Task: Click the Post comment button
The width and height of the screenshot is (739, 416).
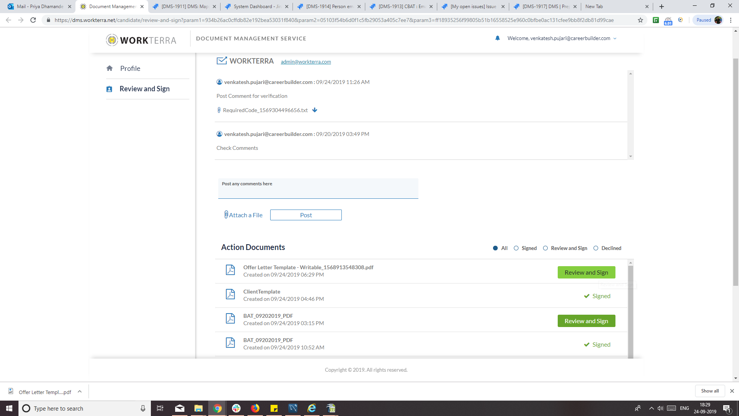Action: [x=306, y=215]
